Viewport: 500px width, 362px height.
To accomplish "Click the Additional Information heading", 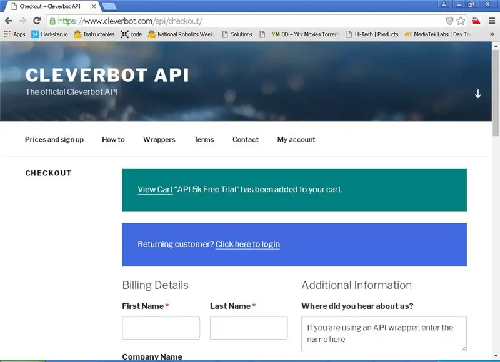I will [356, 285].
